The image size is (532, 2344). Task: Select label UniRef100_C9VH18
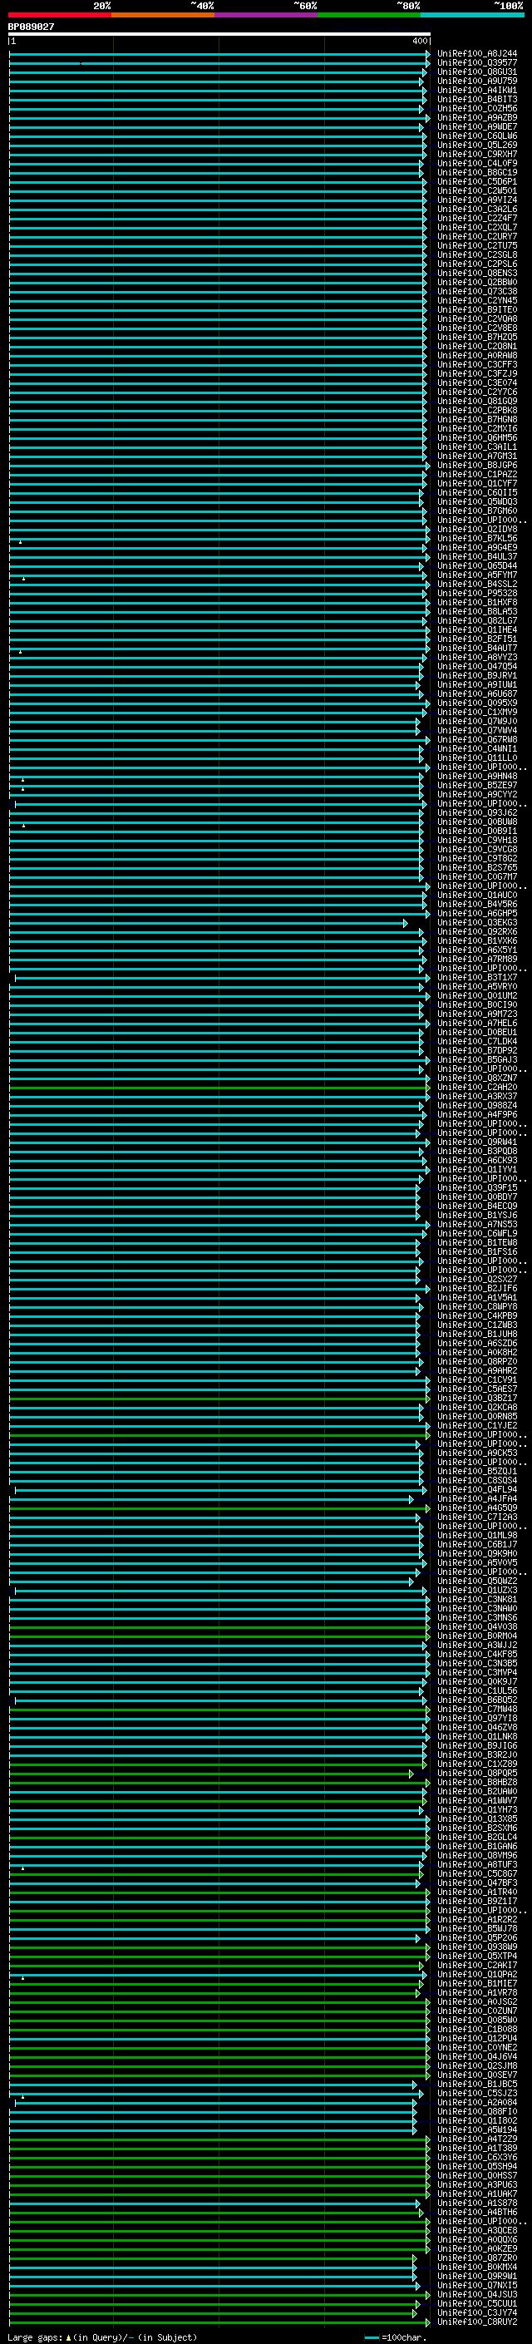coord(477,840)
